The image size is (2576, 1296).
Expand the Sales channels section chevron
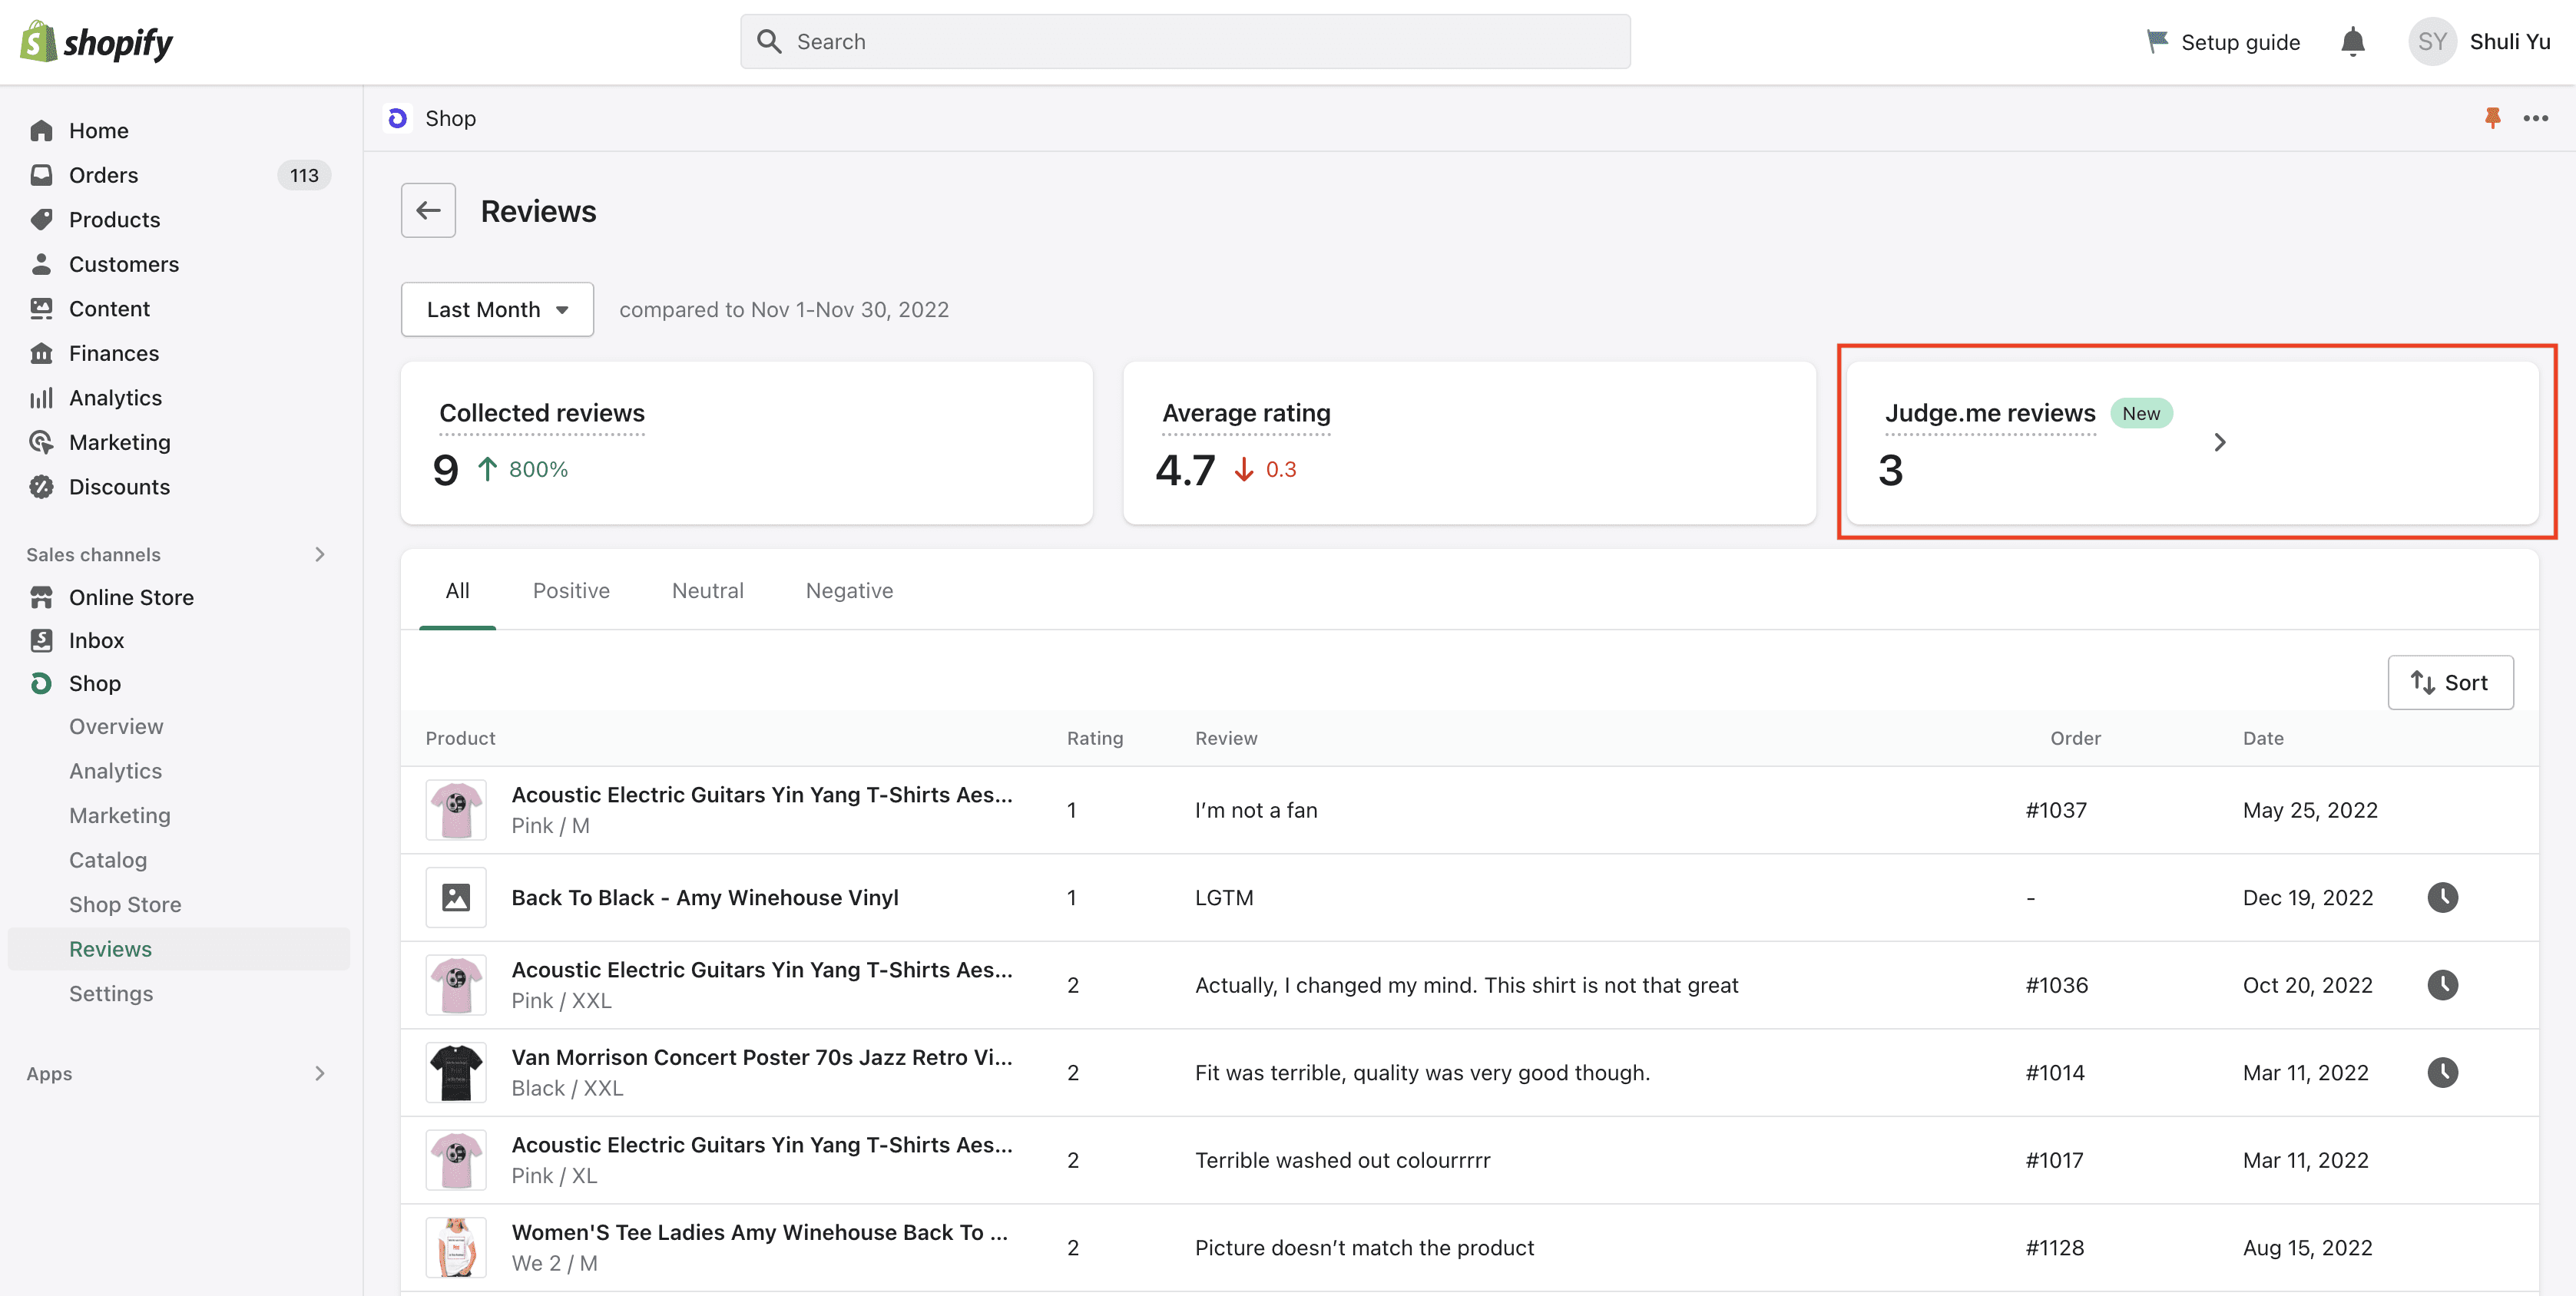pyautogui.click(x=320, y=554)
